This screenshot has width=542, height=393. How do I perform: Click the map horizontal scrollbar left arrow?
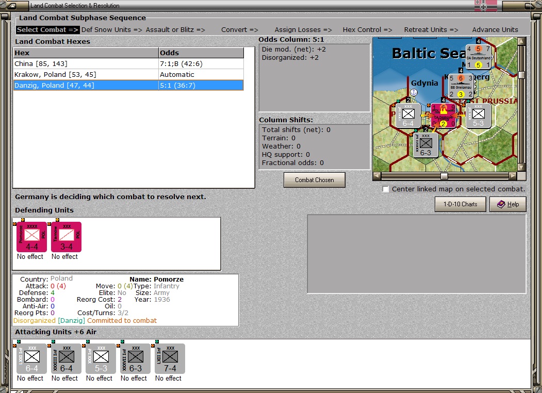tap(377, 176)
